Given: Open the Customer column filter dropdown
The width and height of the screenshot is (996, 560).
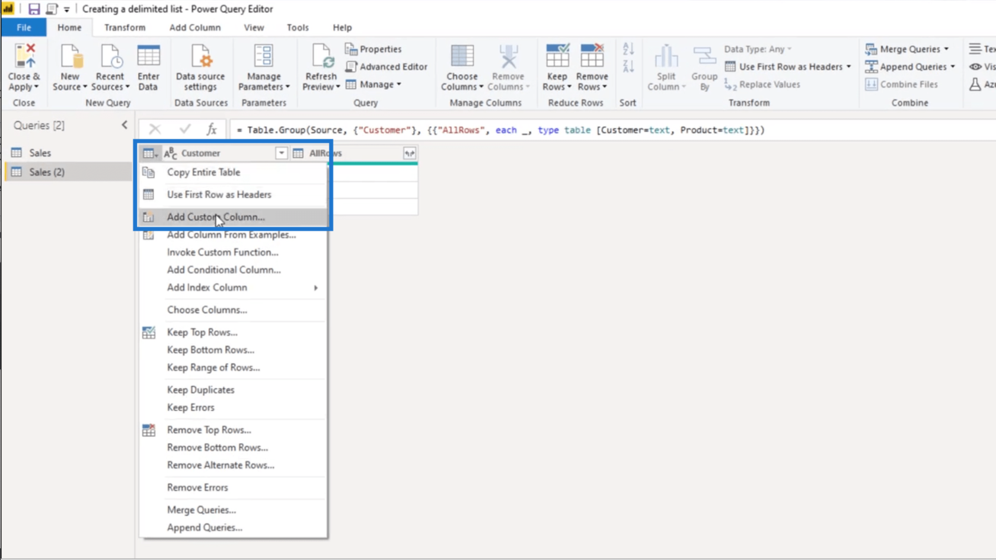Looking at the screenshot, I should tap(282, 153).
